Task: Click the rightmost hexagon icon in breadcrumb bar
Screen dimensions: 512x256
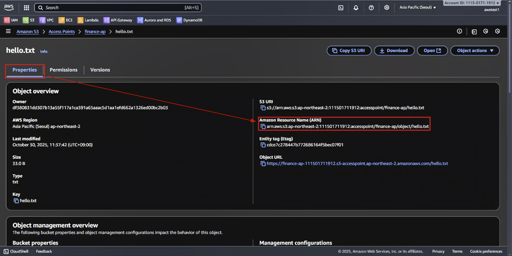Action: tap(497, 31)
